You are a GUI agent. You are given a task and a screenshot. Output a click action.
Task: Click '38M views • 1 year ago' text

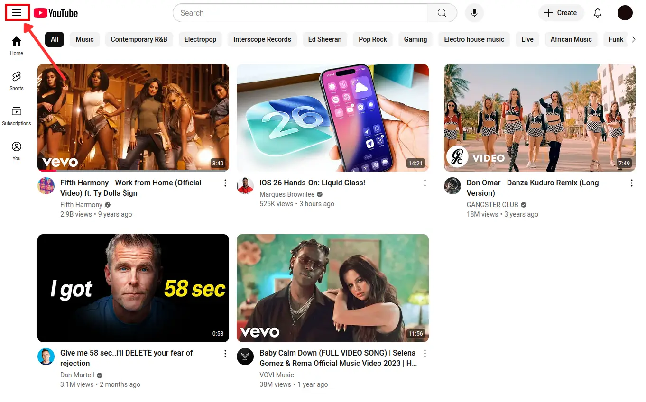pos(294,384)
